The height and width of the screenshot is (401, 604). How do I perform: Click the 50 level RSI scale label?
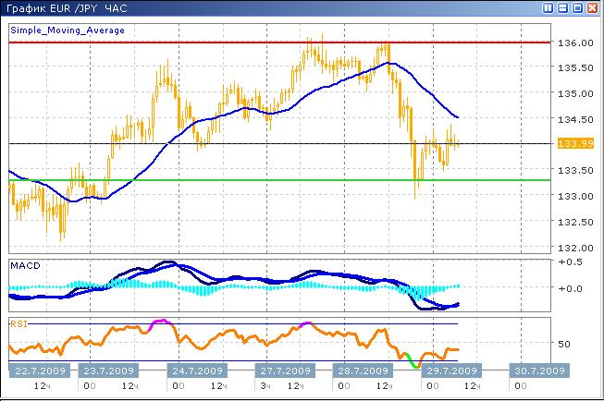564,344
